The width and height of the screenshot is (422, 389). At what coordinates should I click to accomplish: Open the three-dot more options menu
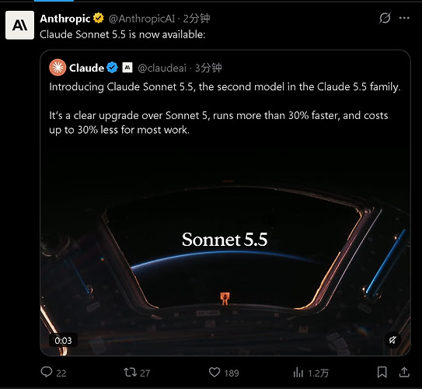(x=404, y=18)
